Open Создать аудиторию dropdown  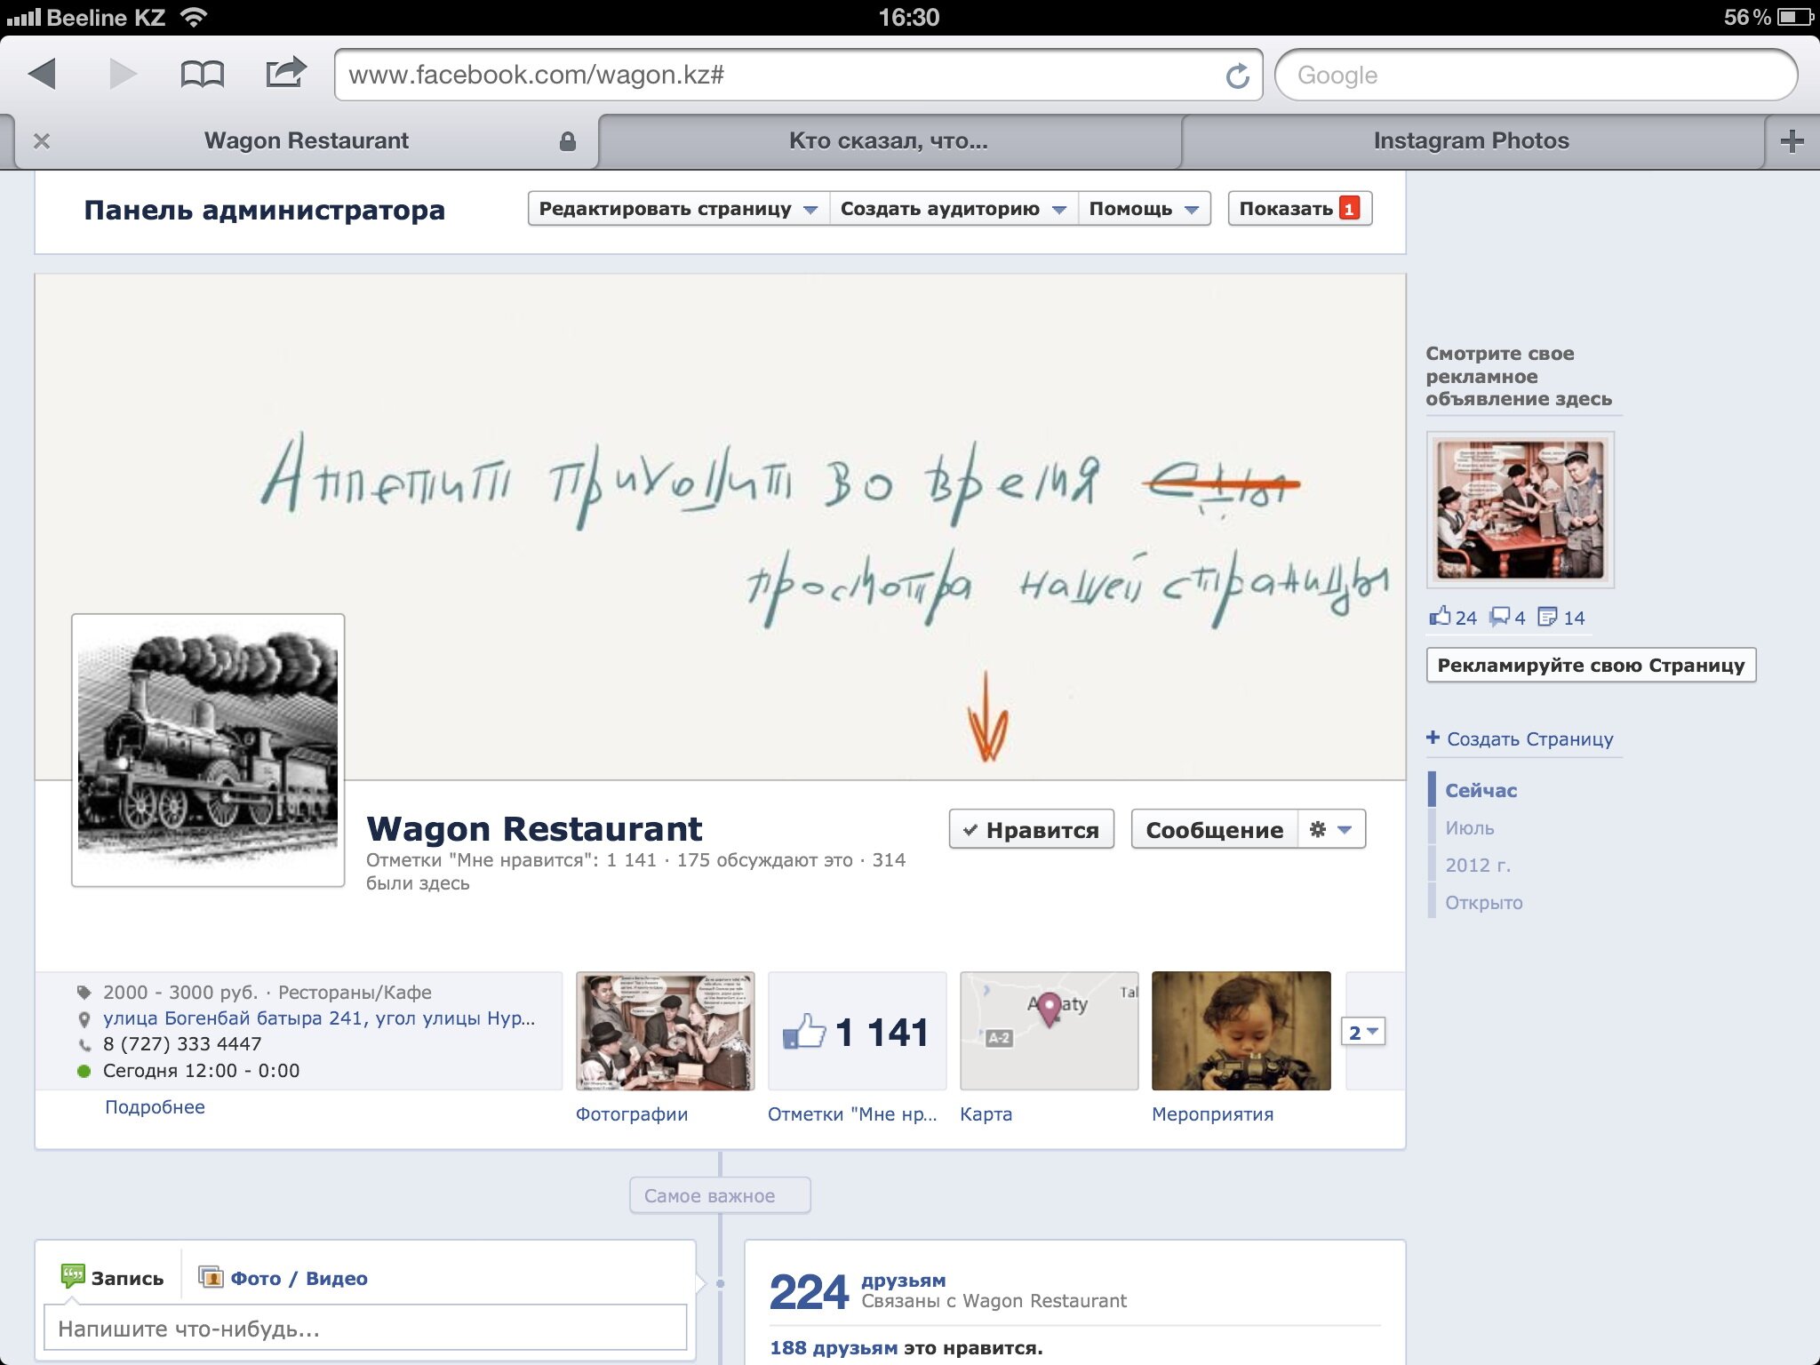click(954, 209)
